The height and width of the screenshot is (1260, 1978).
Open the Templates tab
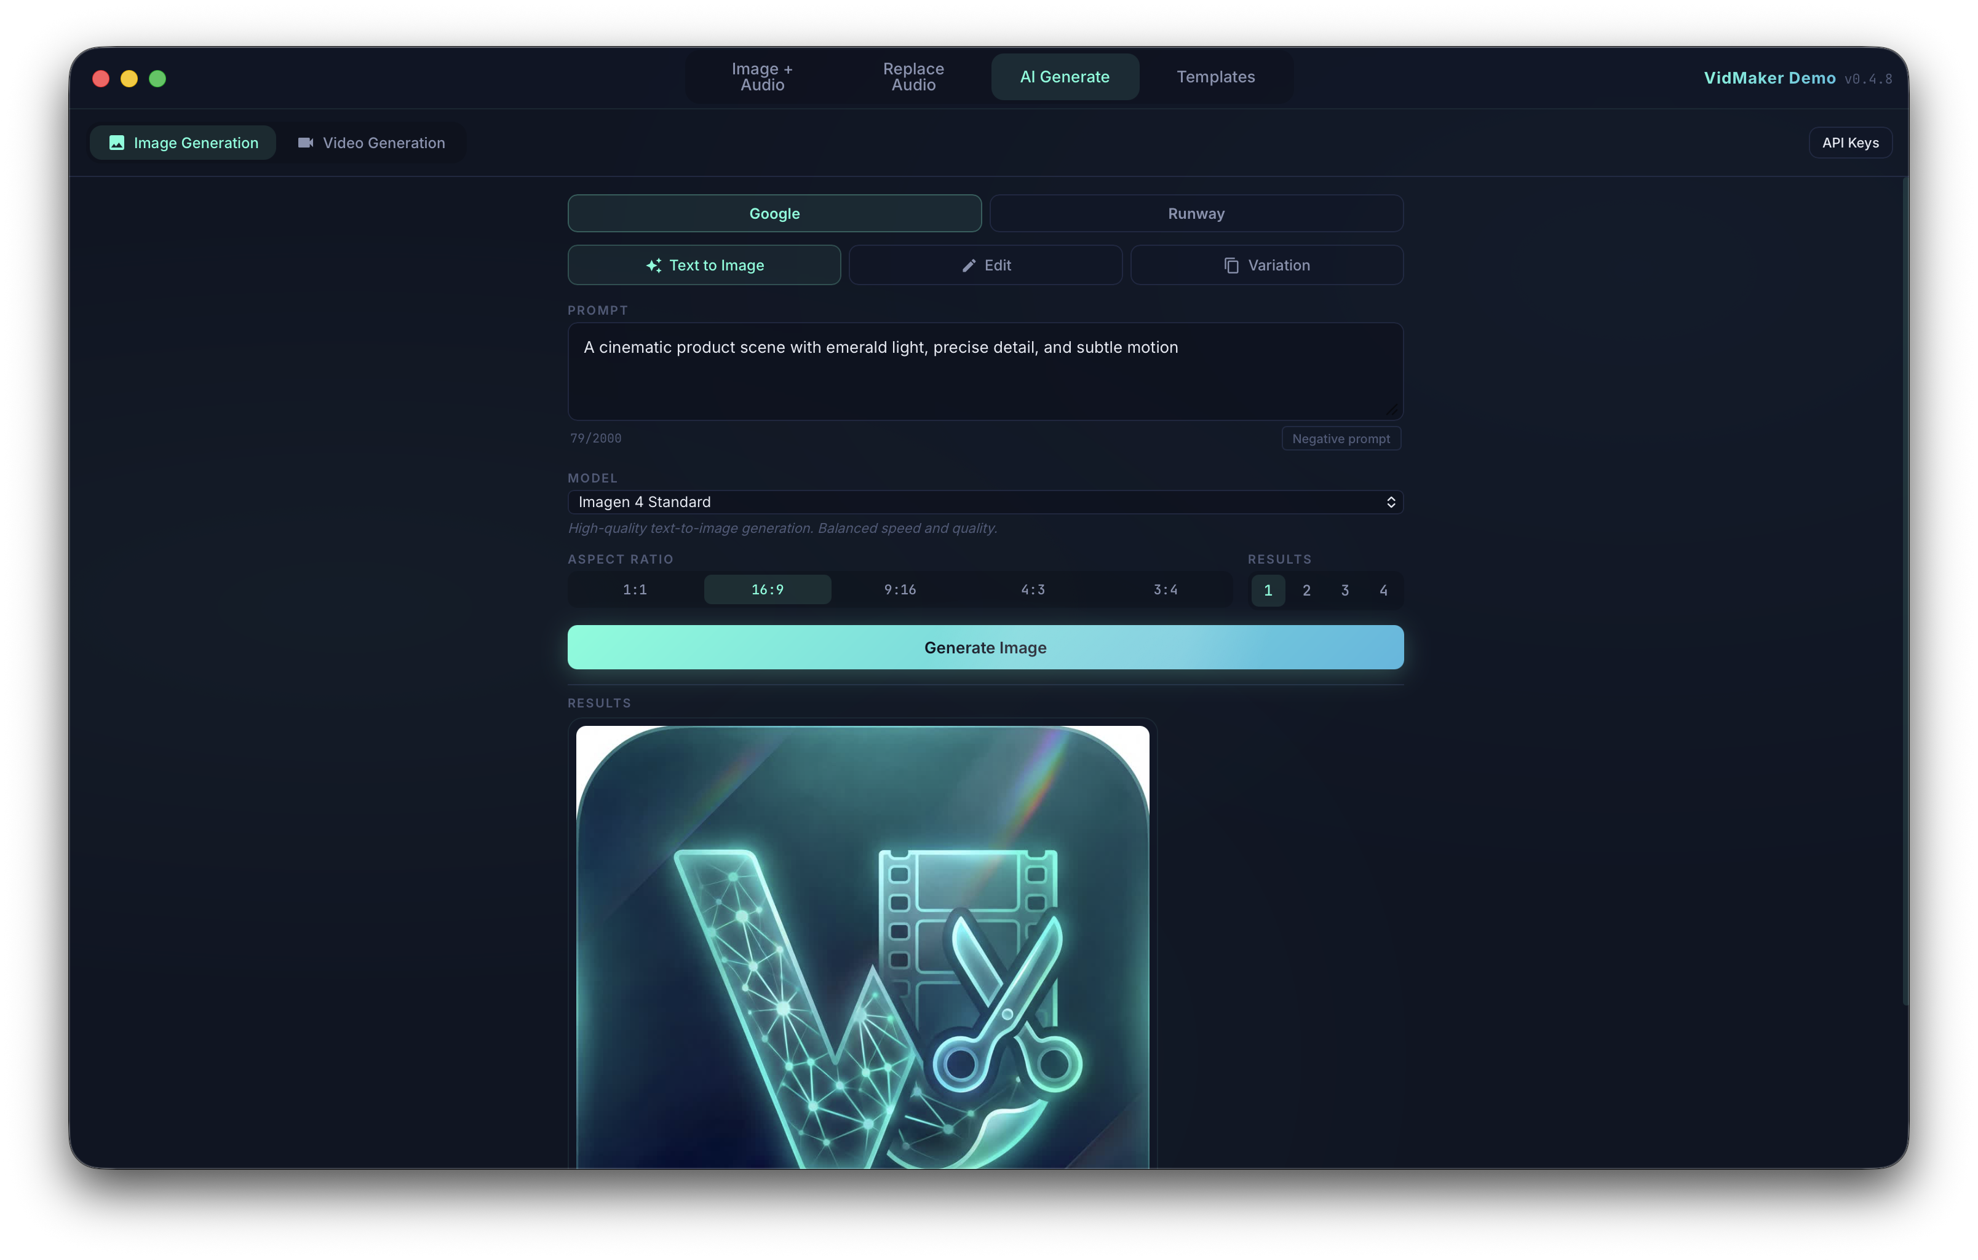point(1215,77)
